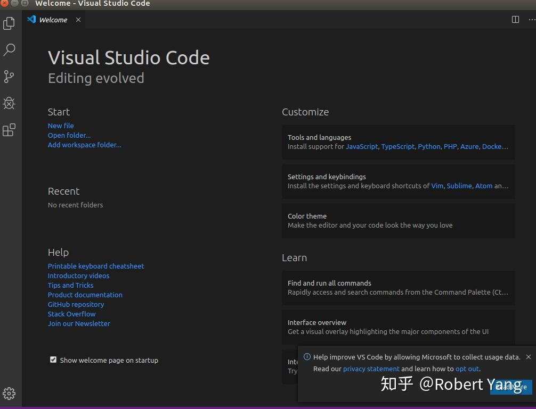The height and width of the screenshot is (409, 536).
Task: Visit the GitHub repository link
Action: point(76,304)
